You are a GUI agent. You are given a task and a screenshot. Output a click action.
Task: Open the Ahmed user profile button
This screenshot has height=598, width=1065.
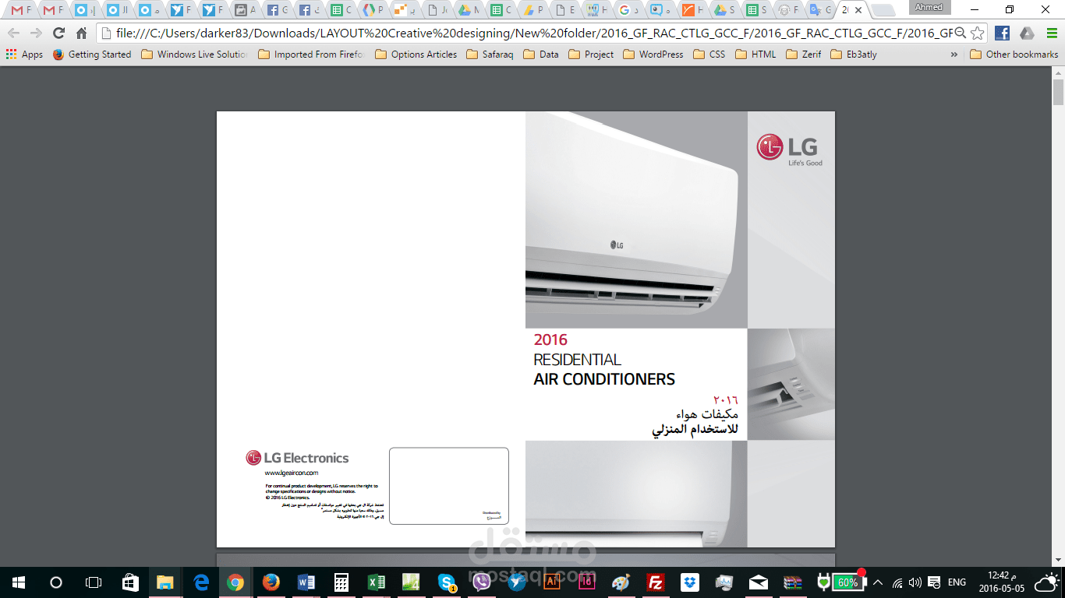[x=929, y=7]
